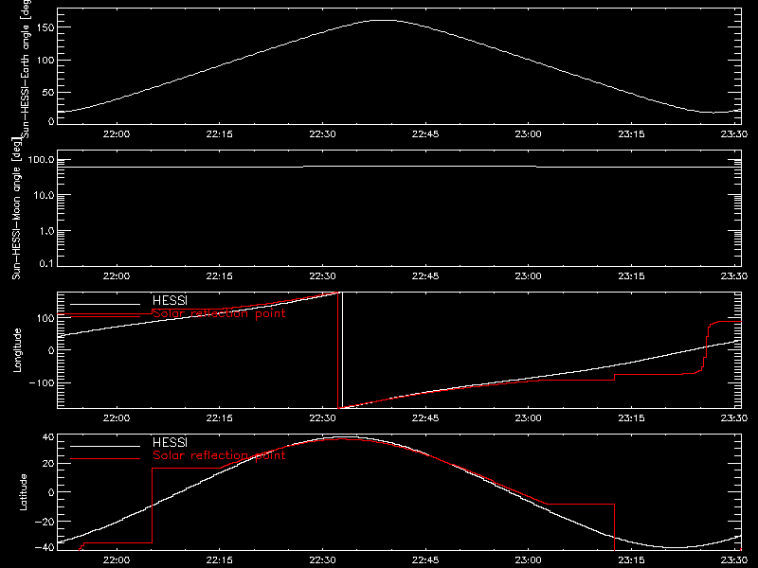This screenshot has height=568, width=758.
Task: Click the 50 tick label on Earth angle axis
Action: click(x=48, y=92)
